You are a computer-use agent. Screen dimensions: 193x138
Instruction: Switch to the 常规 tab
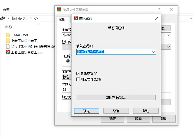click(62, 19)
